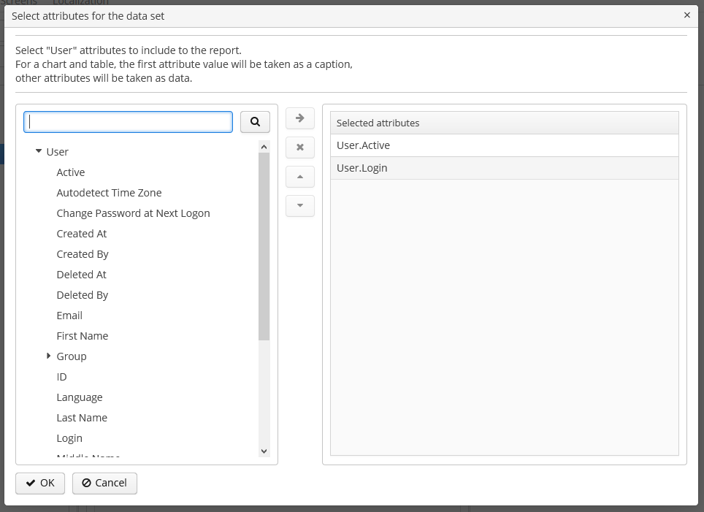
Task: Expand the Group tree node
Action: (48, 356)
